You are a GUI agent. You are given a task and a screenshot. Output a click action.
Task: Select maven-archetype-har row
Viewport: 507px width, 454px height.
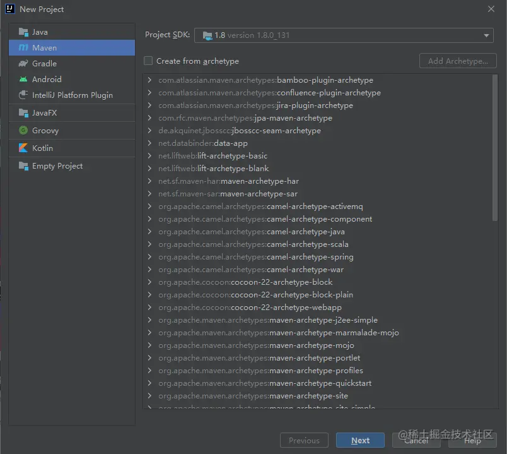(x=317, y=181)
